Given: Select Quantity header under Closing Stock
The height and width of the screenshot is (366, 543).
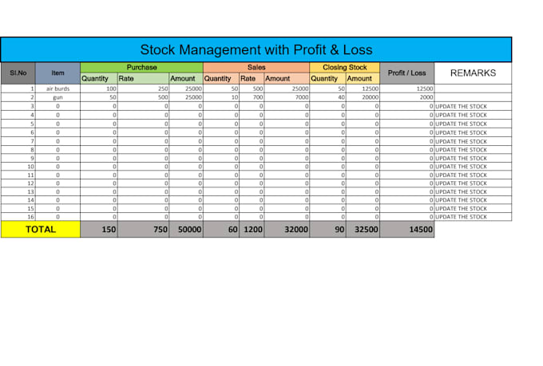Looking at the screenshot, I should tap(327, 78).
